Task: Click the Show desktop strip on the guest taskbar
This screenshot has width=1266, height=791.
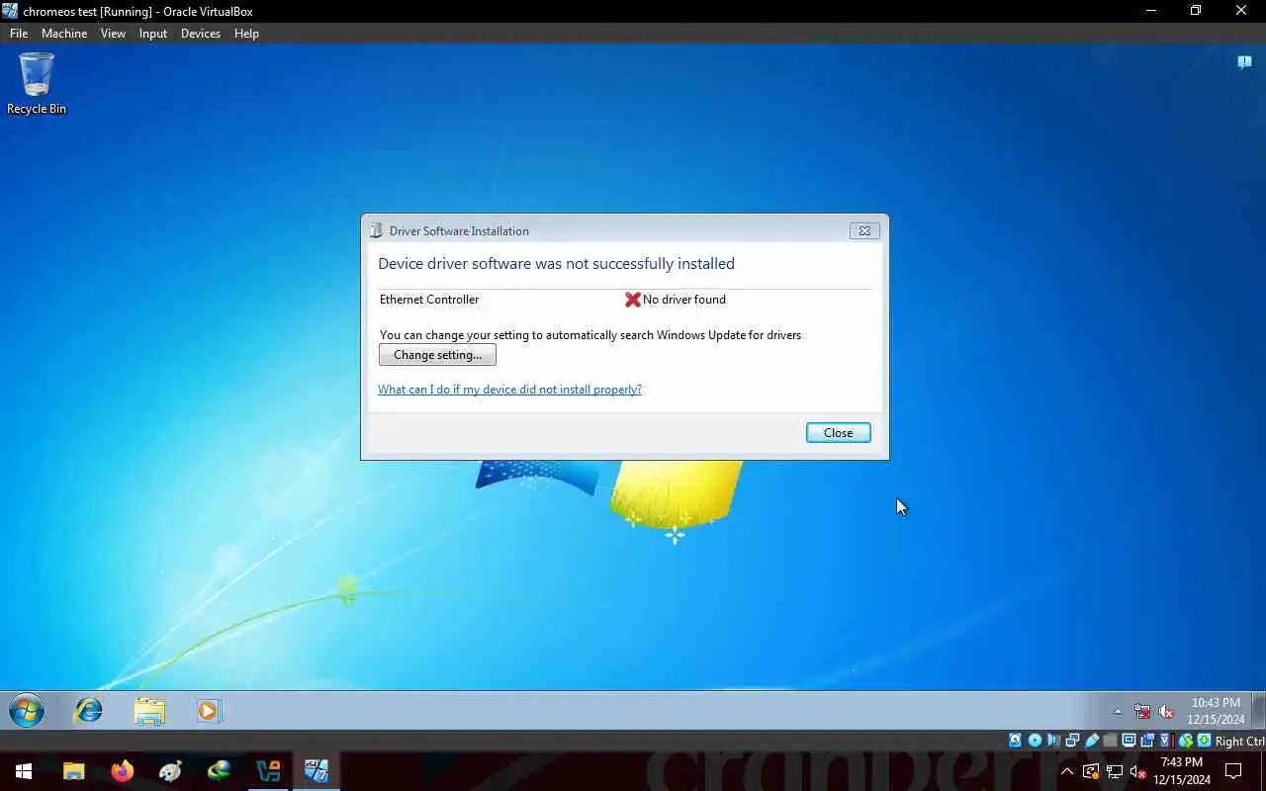Action: click(x=1259, y=710)
